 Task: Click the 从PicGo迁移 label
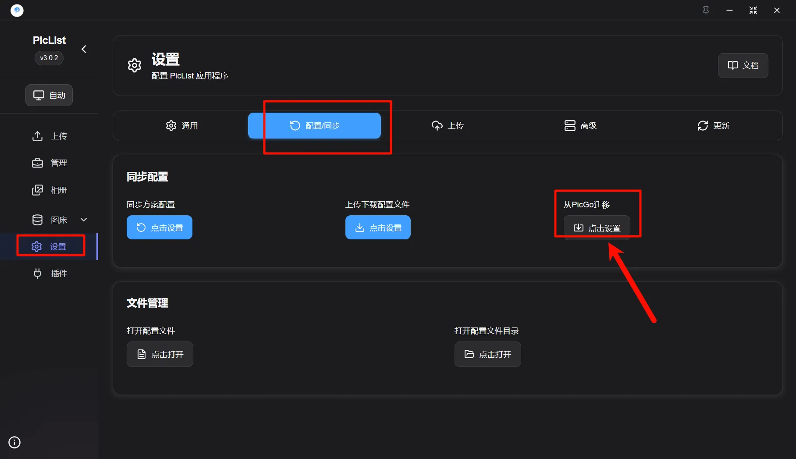tap(586, 205)
